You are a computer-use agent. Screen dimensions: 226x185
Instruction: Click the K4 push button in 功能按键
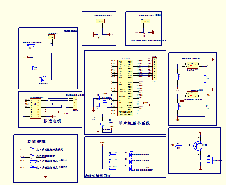33,168
